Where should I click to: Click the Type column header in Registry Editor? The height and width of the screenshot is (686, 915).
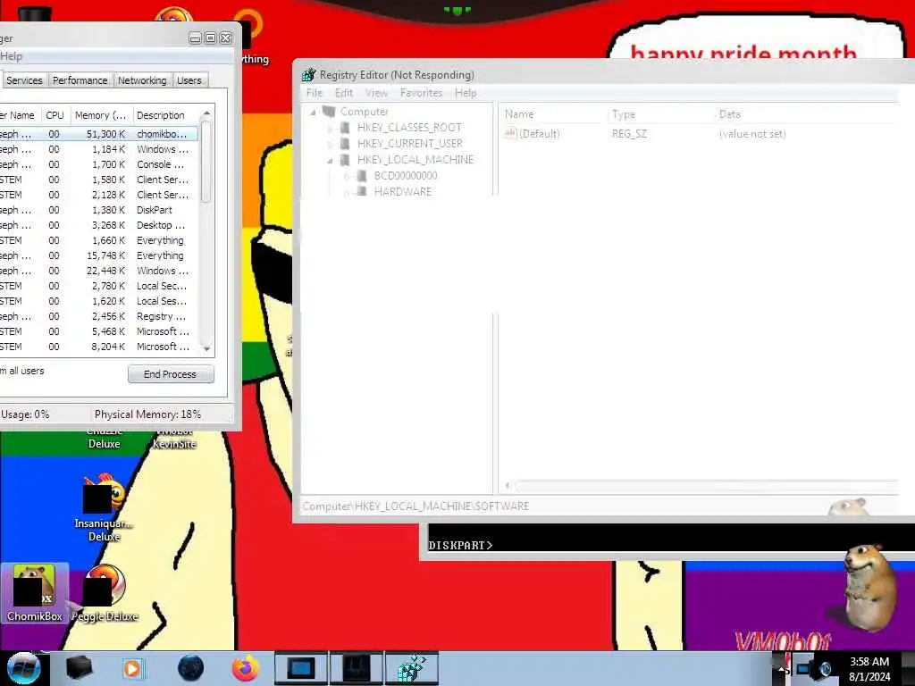(x=660, y=114)
